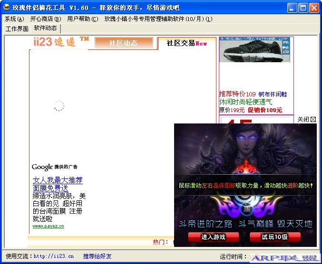This screenshot has width=322, height=264.
Task: Open the 推荐特价109 link
Action: point(237,94)
